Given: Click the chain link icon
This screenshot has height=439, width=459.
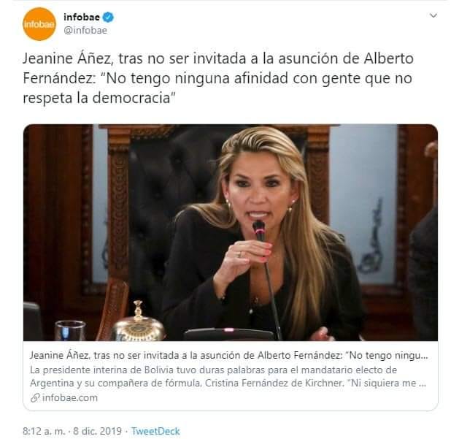Looking at the screenshot, I should click(x=35, y=397).
